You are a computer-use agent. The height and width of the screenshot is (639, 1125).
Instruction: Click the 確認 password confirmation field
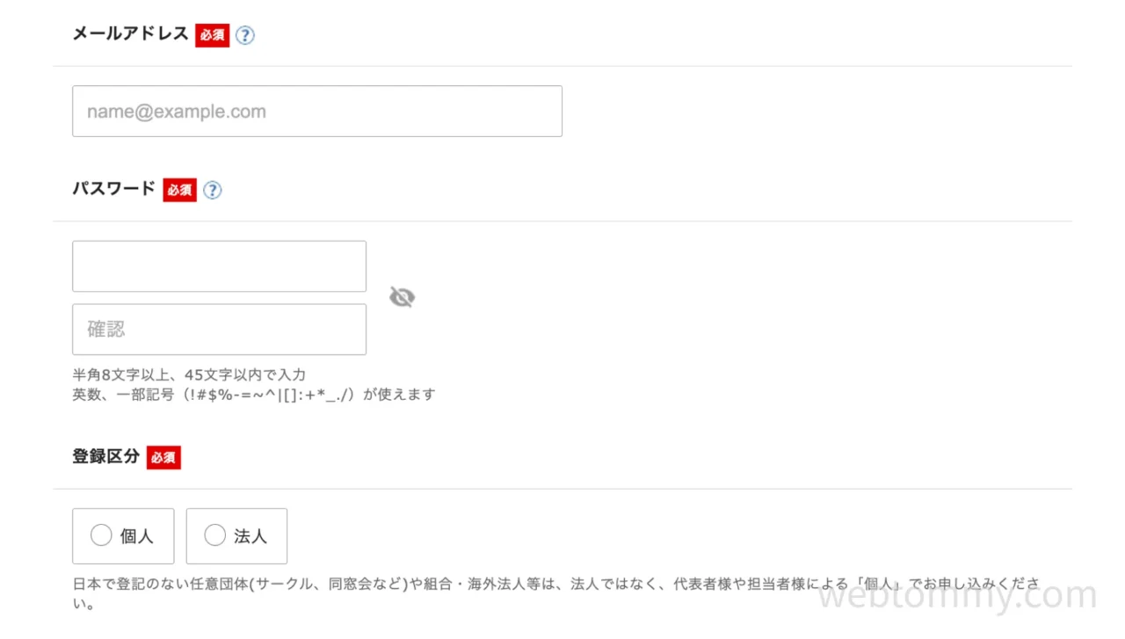[219, 330]
